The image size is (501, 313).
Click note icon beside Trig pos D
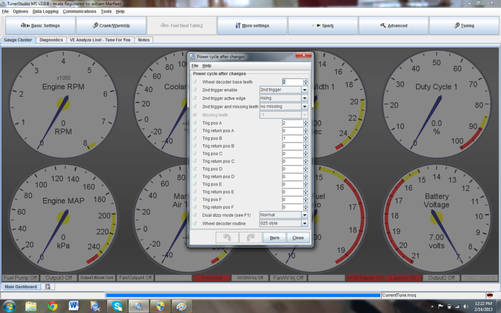[195, 169]
